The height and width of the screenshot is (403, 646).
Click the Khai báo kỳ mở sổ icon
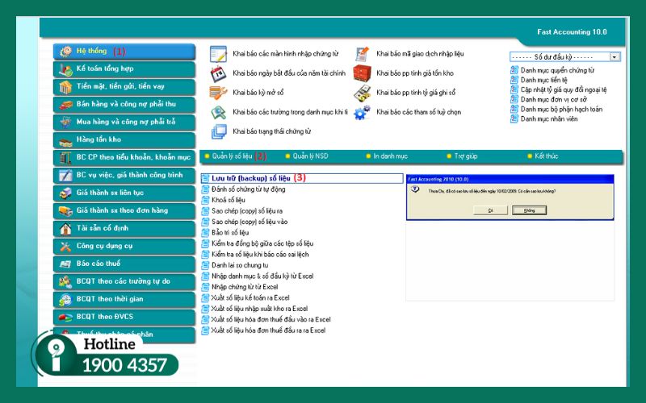(218, 93)
